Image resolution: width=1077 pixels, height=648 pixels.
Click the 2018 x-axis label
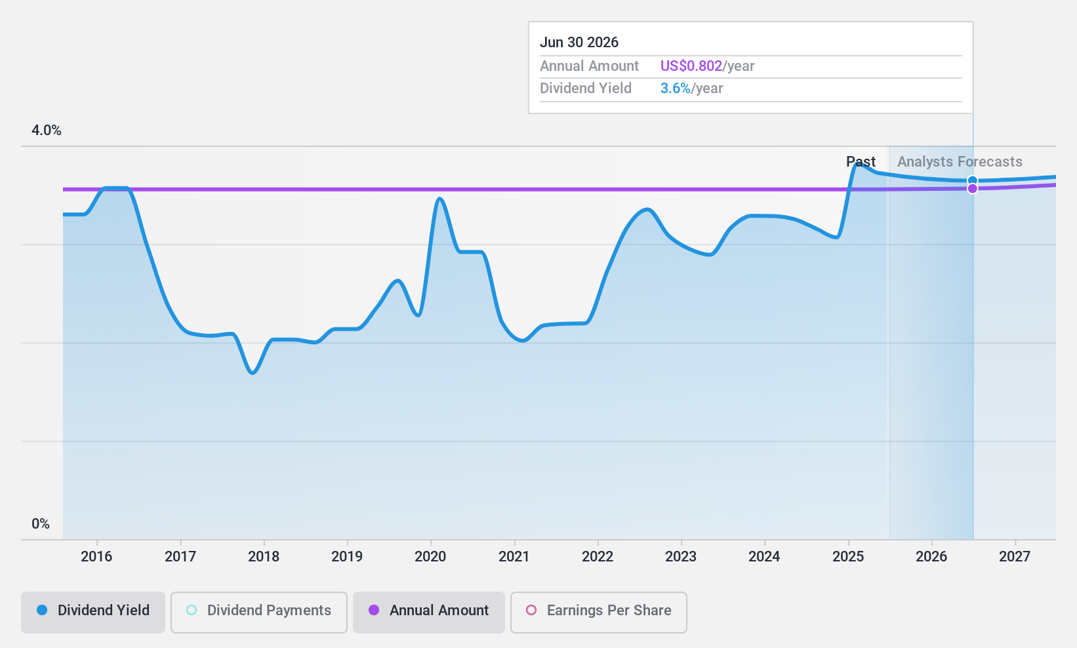[264, 557]
